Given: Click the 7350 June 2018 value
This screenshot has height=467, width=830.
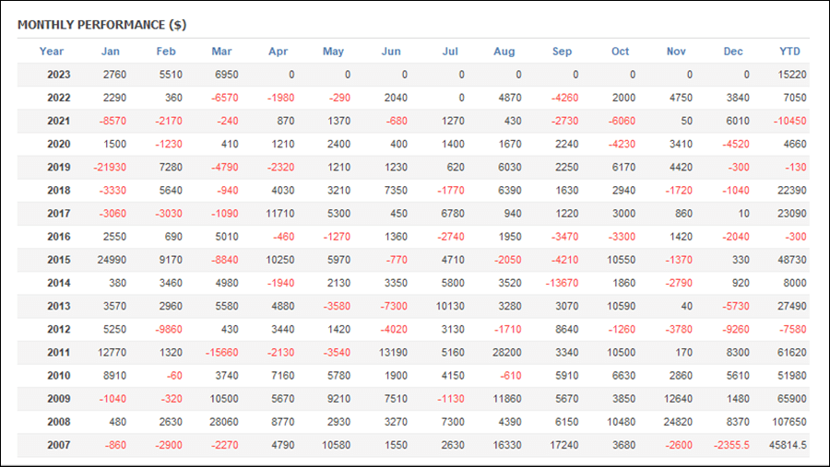Looking at the screenshot, I should click(x=396, y=191).
